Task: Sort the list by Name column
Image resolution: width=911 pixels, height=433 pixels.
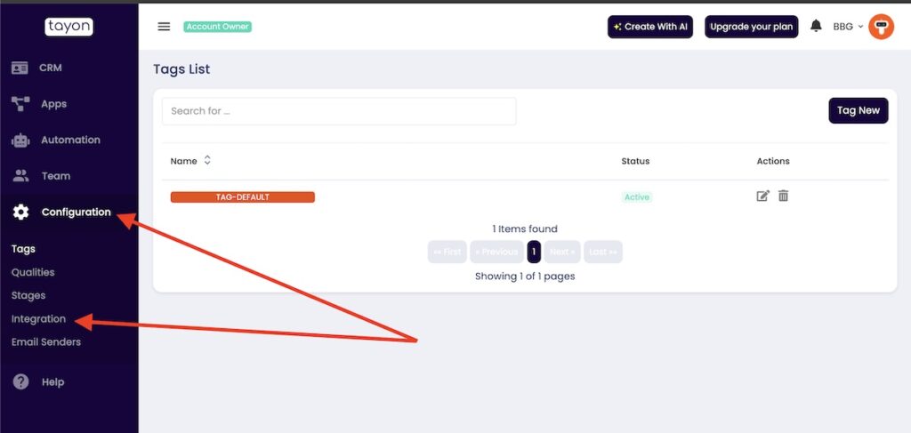Action: point(207,161)
